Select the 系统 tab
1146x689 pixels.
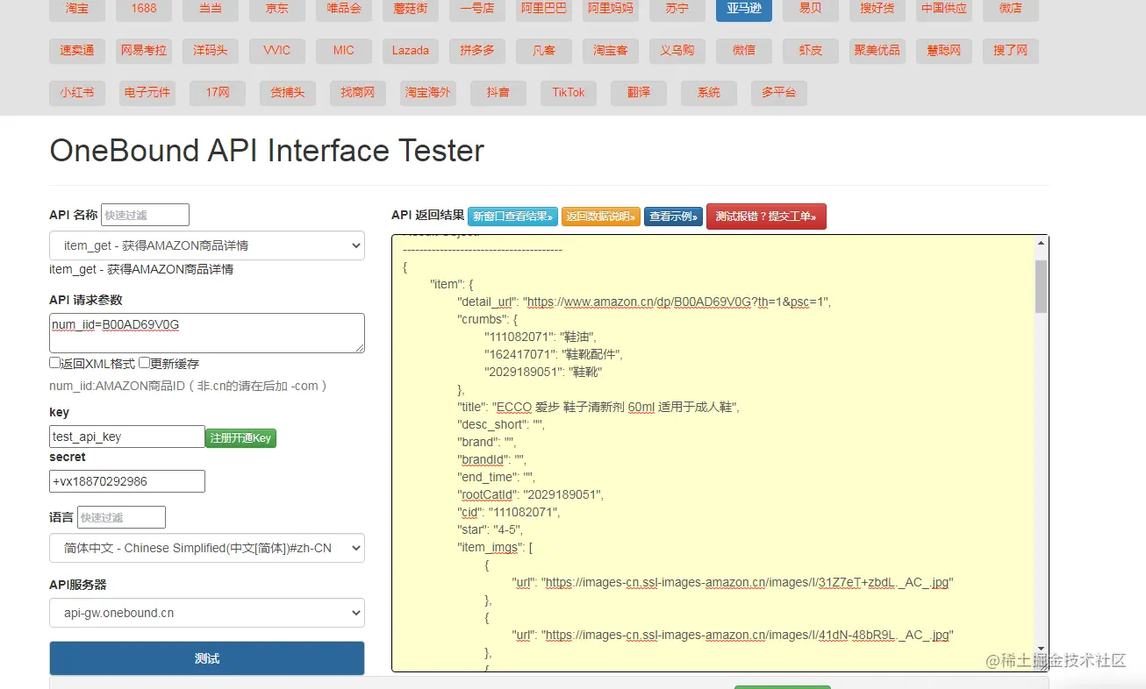[x=709, y=93]
